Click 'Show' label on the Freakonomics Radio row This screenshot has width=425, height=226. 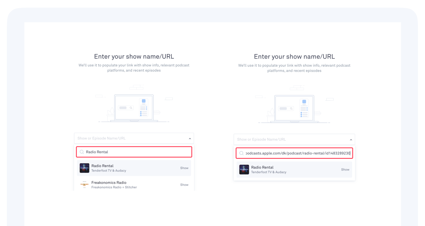pyautogui.click(x=184, y=185)
